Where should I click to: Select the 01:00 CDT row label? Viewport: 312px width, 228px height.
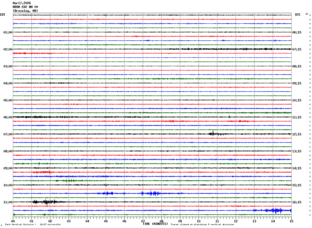tap(8, 32)
